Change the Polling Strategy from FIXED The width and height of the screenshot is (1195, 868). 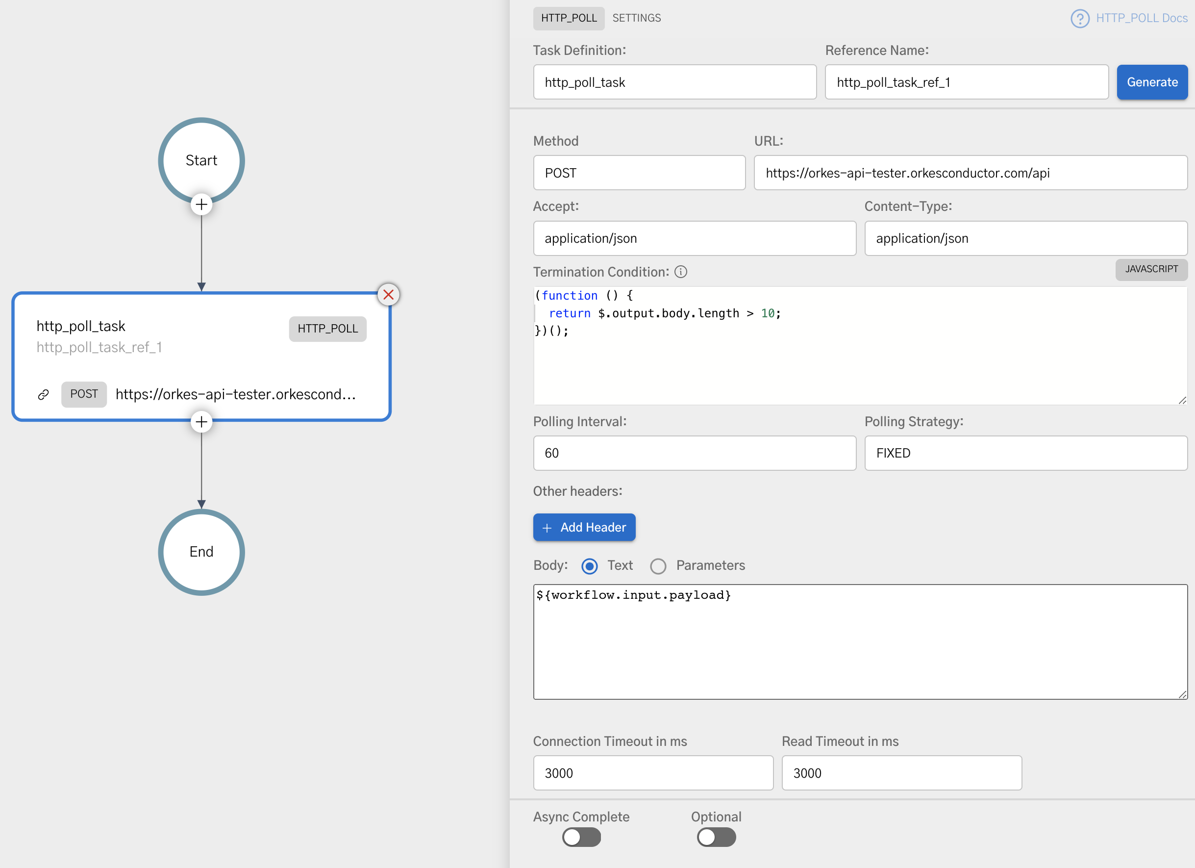coord(1025,453)
